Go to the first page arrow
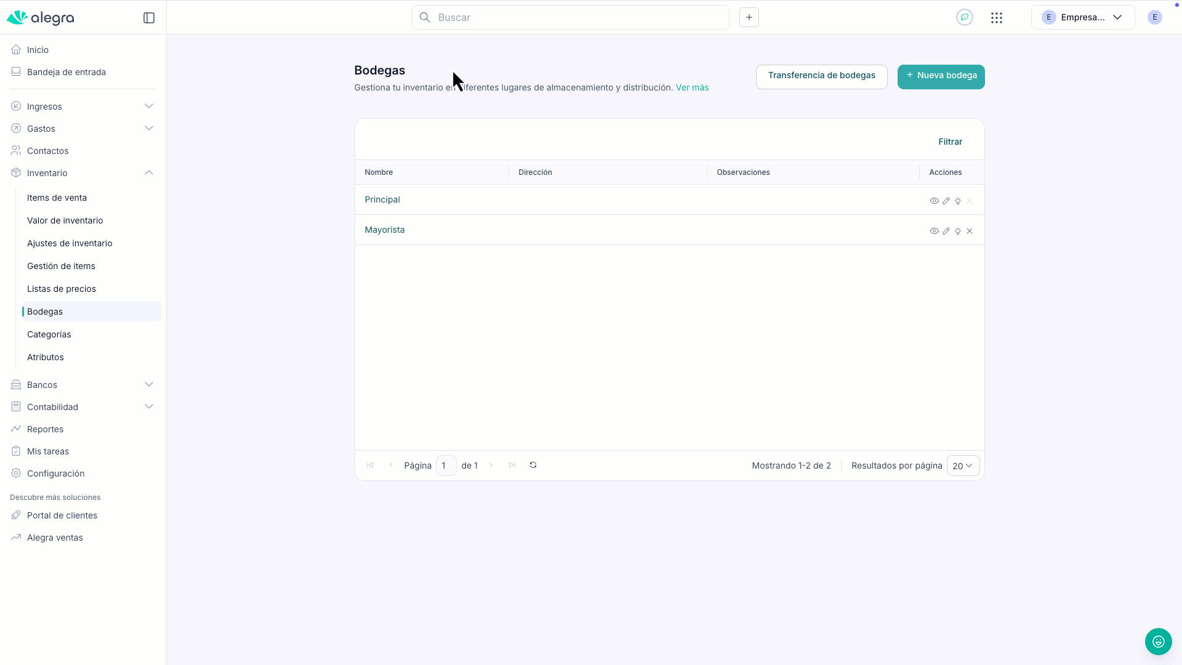1182x665 pixels. (x=370, y=465)
